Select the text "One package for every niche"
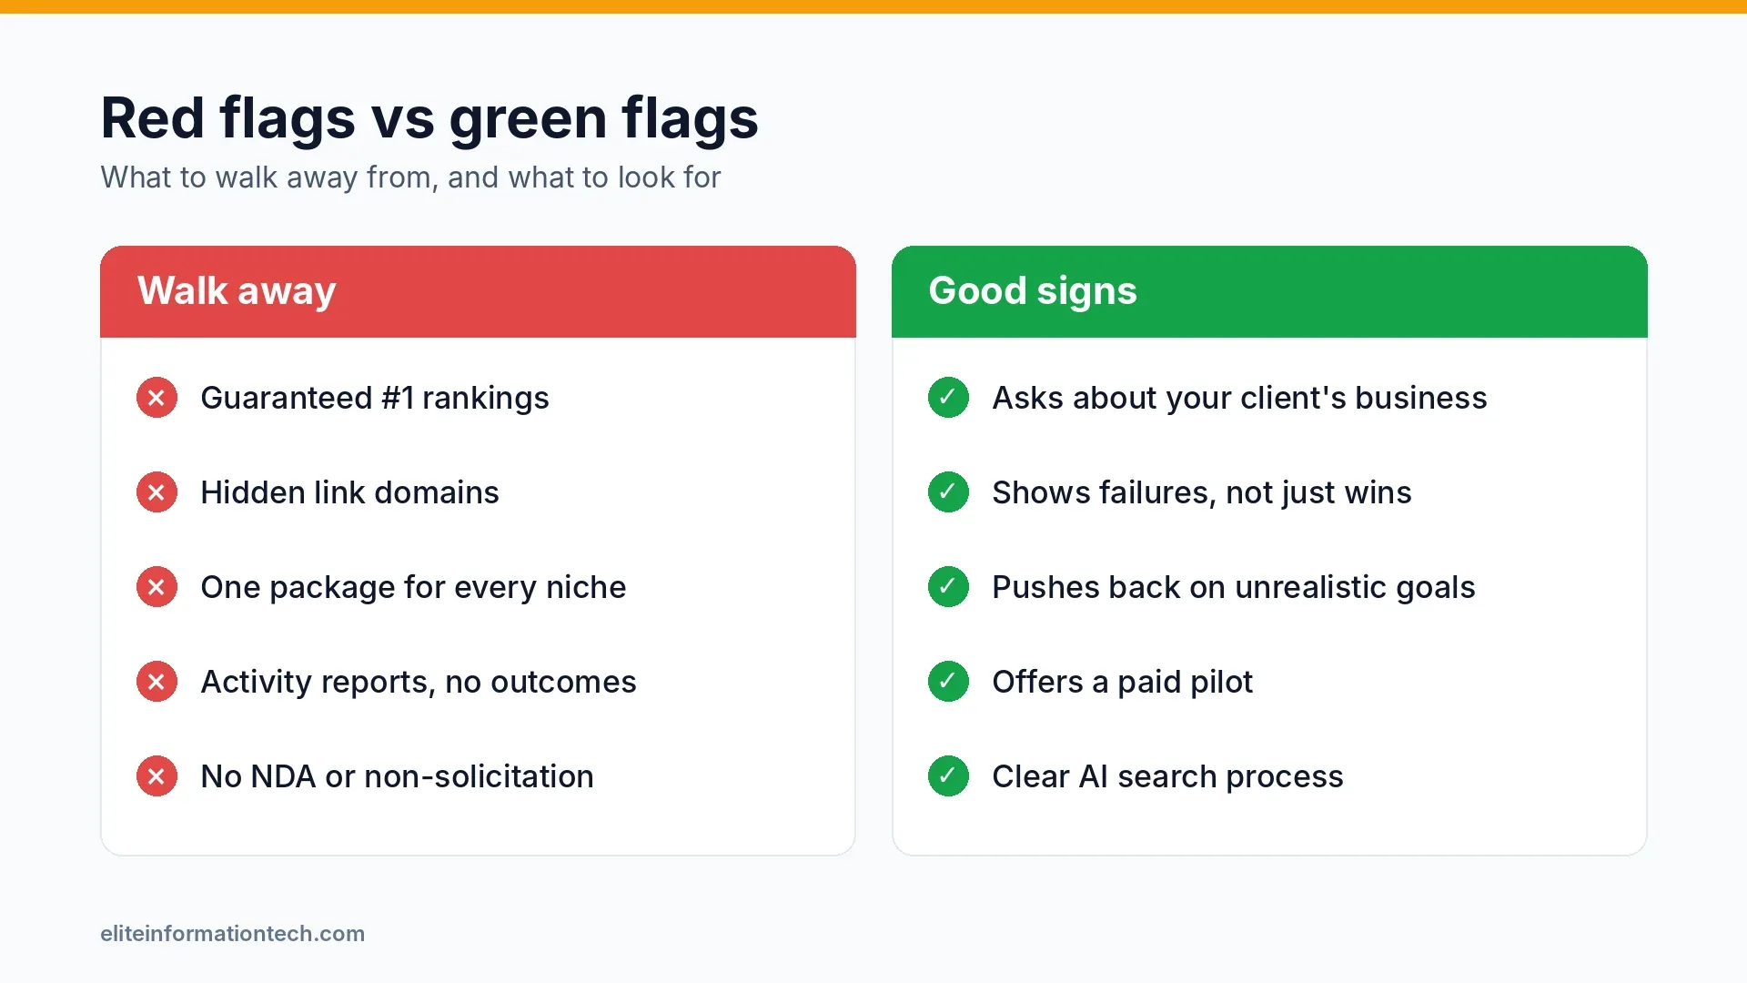The height and width of the screenshot is (983, 1747). pyautogui.click(x=413, y=588)
